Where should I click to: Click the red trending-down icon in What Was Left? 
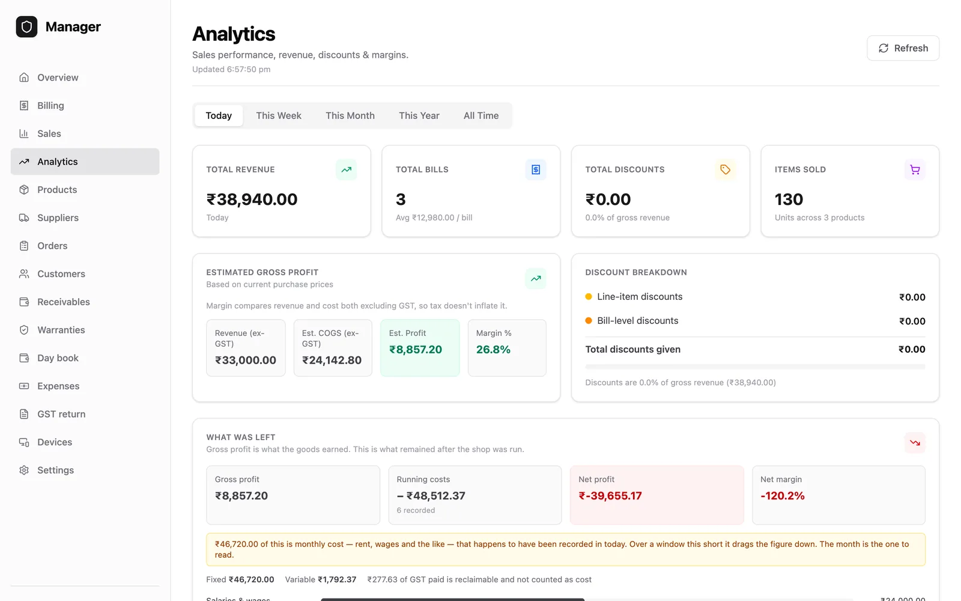coord(915,443)
